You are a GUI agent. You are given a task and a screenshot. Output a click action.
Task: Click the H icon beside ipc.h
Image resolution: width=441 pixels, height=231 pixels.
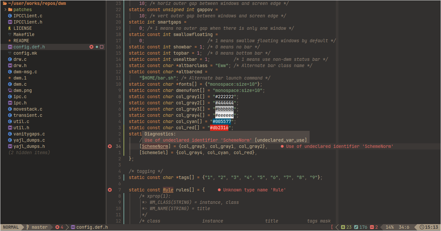point(10,103)
